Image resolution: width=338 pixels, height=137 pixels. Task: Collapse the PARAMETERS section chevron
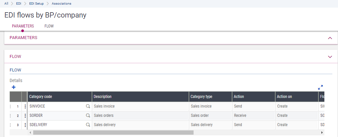point(330,38)
